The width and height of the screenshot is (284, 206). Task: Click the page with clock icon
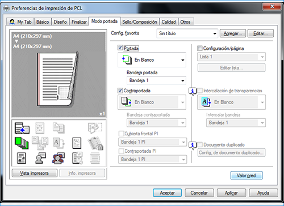77,158
